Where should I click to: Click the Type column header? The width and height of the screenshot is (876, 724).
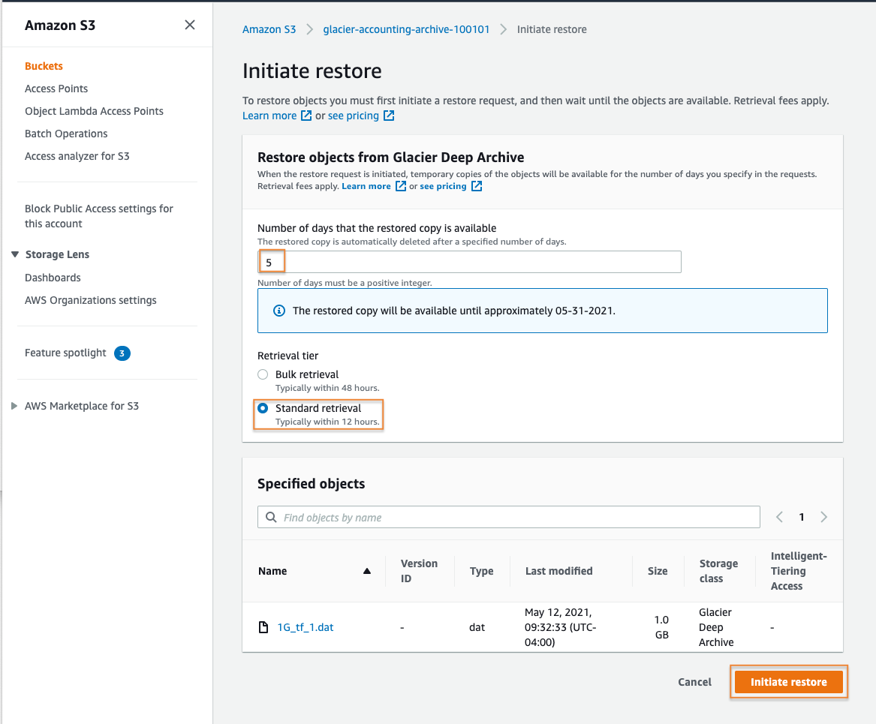(481, 571)
